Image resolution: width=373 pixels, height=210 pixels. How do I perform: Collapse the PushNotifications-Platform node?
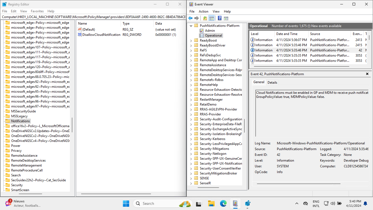[x=191, y=25]
